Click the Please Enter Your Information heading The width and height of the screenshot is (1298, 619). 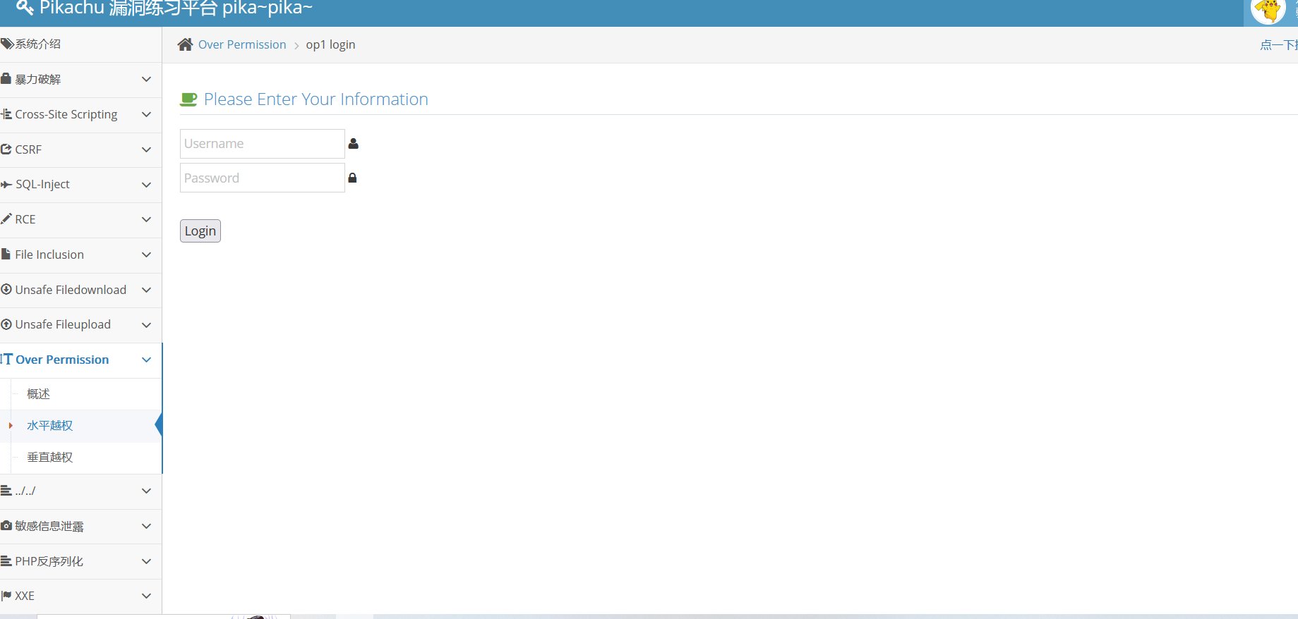(316, 99)
